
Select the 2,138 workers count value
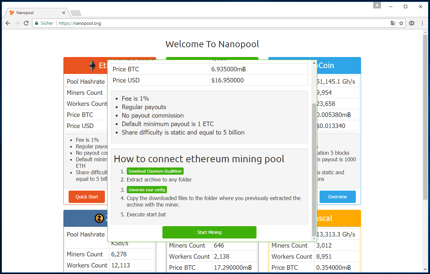pyautogui.click(x=222, y=257)
